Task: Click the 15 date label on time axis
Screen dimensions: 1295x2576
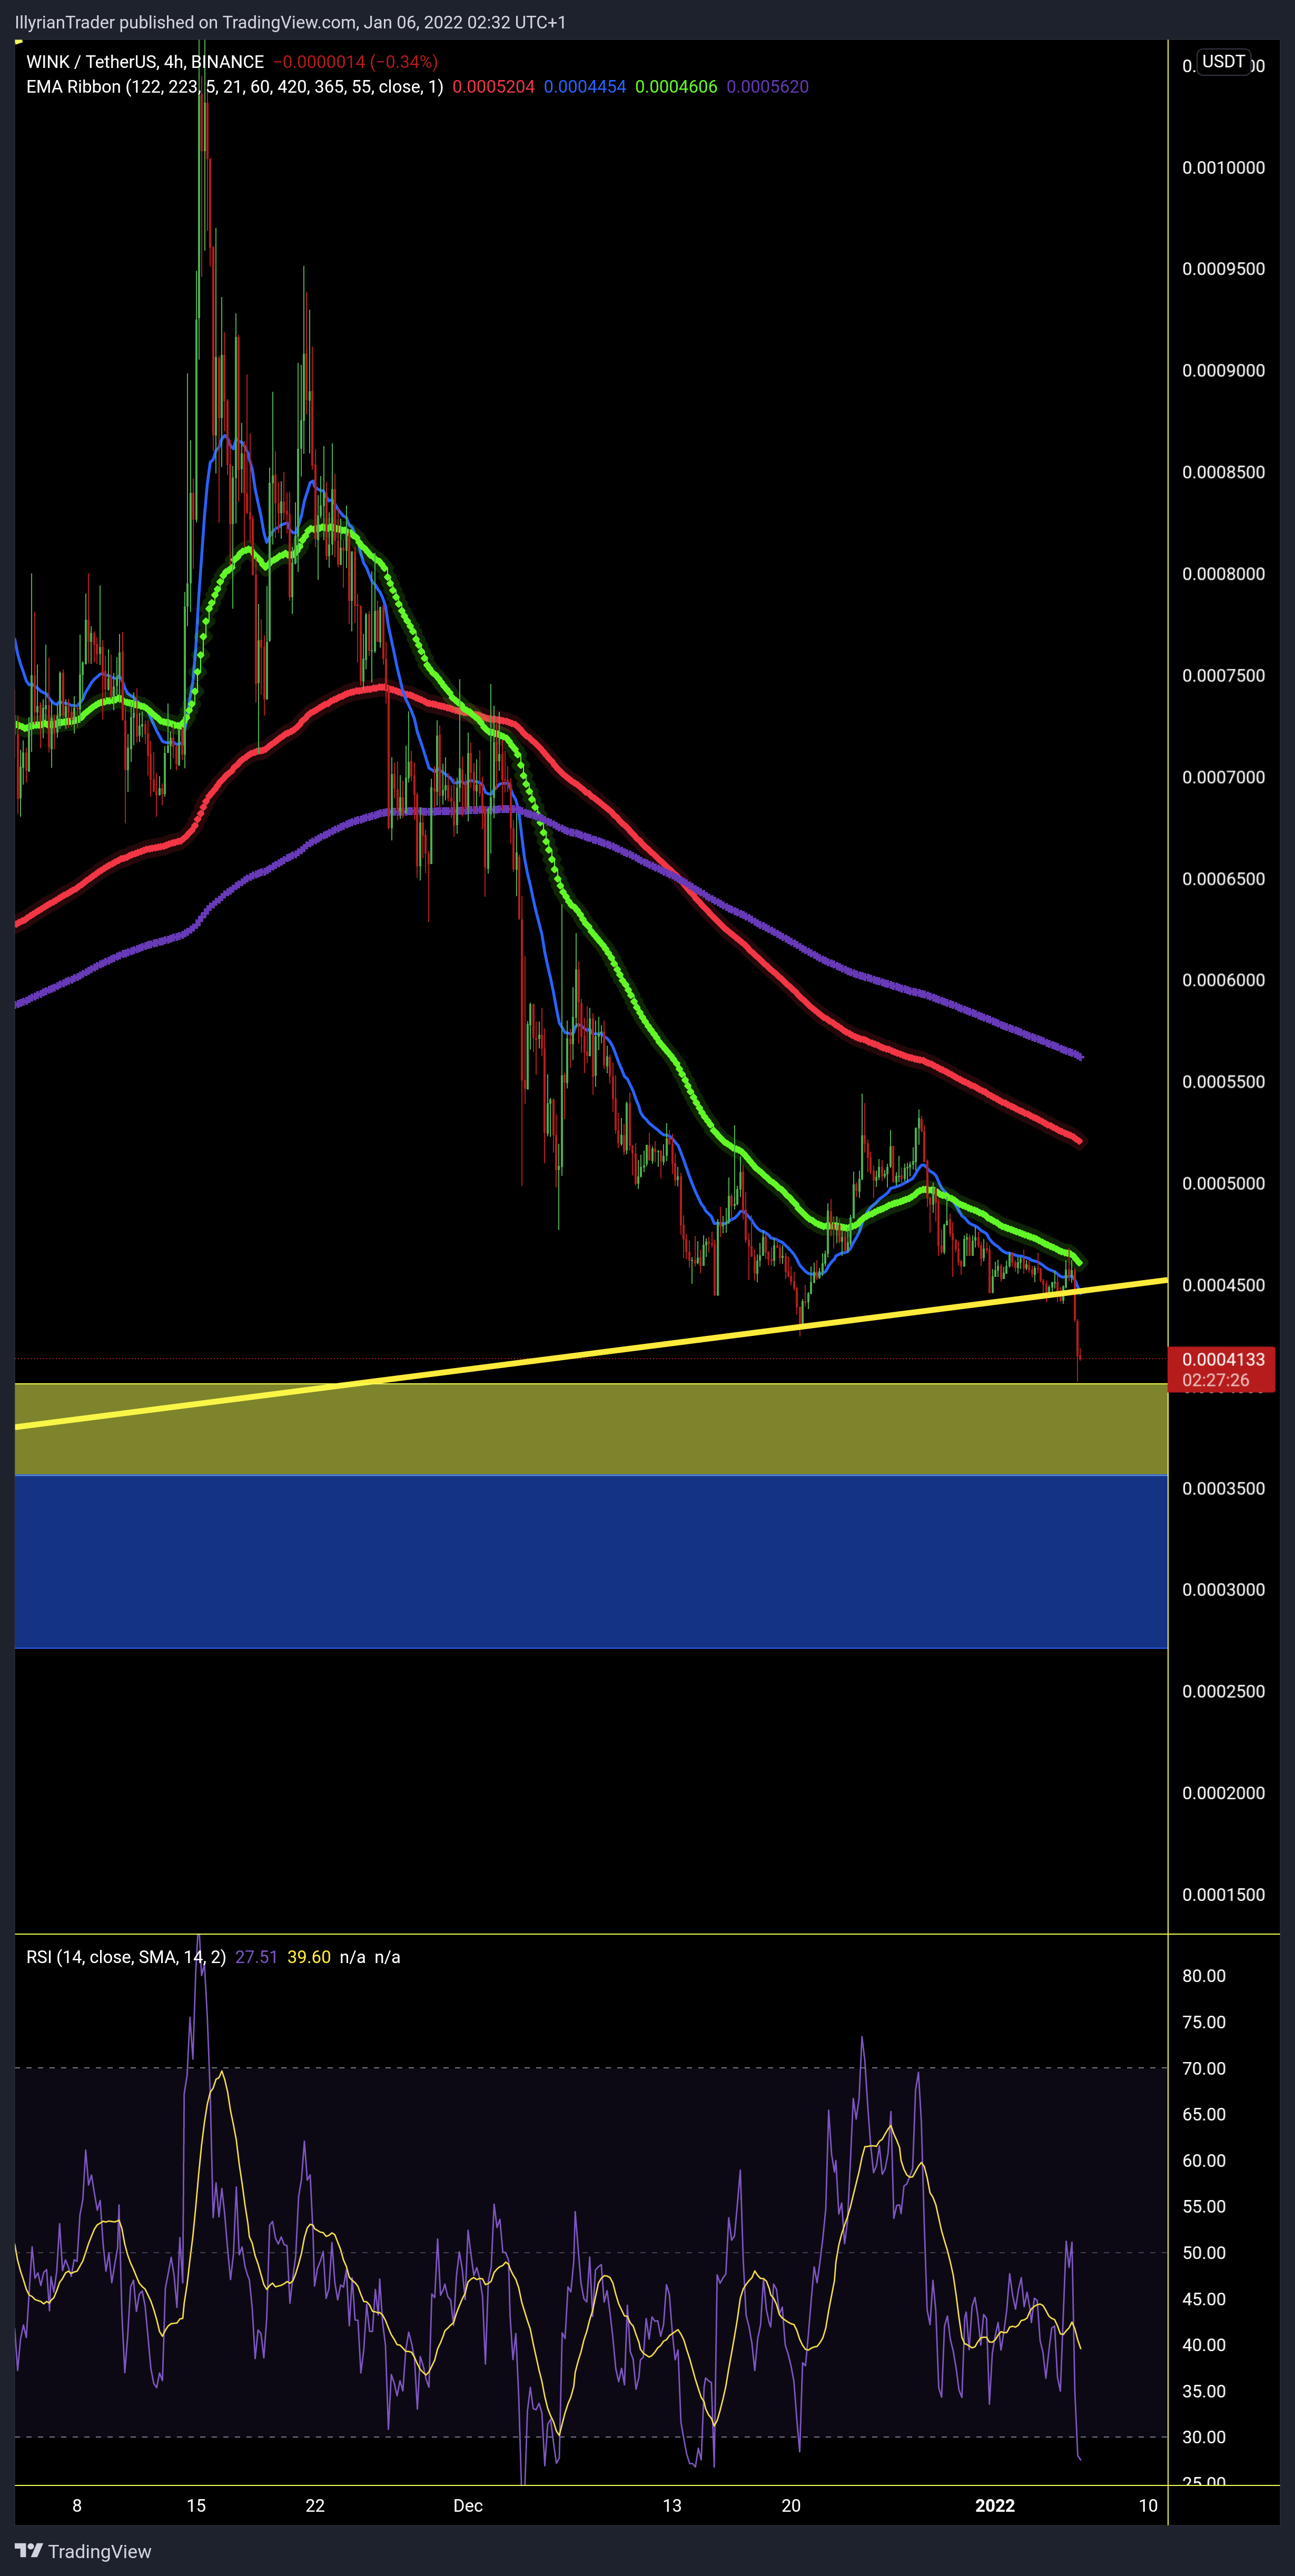Action: pyautogui.click(x=196, y=2505)
